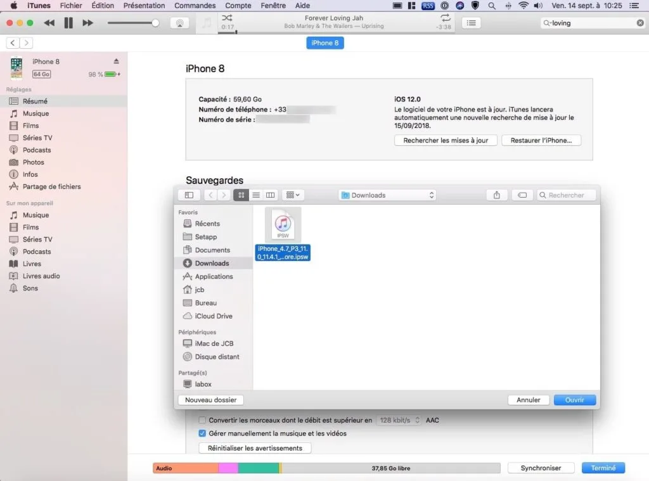Go back in file dialog
This screenshot has height=481, width=649.
[x=210, y=195]
